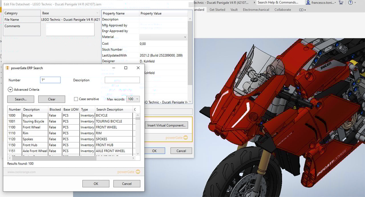Maximize the powerGate ERP Search window
The height and width of the screenshot is (197, 365).
tap(126, 68)
